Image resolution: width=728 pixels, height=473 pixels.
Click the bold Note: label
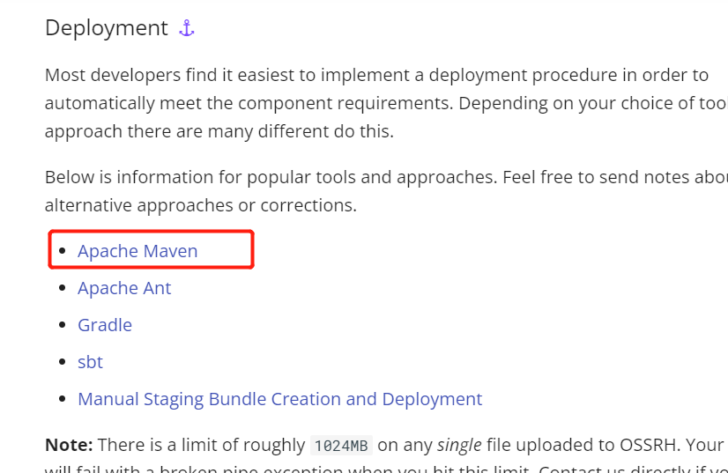[x=69, y=445]
